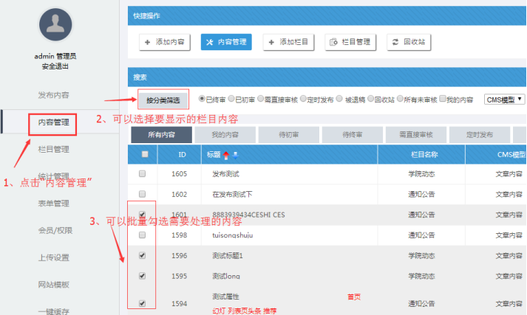Open 栏目管理 in the left sidebar
527x315 pixels.
coord(53,149)
